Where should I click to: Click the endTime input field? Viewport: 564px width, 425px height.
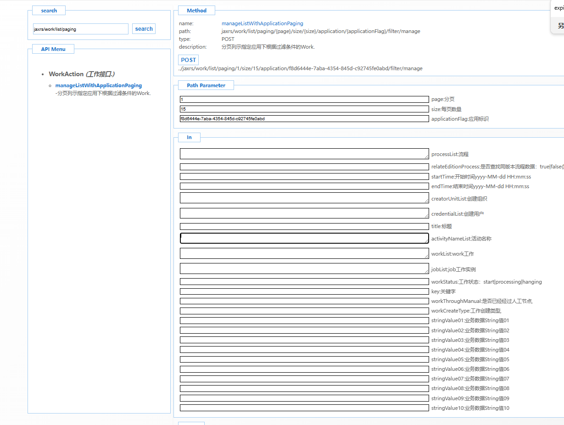tap(304, 186)
